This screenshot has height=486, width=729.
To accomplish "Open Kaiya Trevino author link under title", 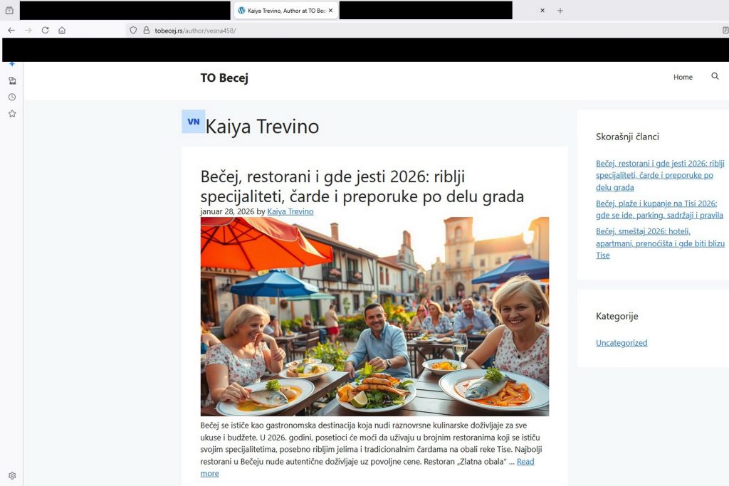I will [290, 212].
